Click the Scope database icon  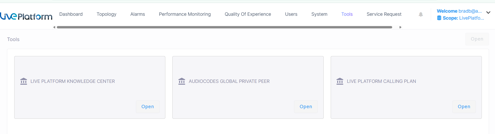coord(439,18)
